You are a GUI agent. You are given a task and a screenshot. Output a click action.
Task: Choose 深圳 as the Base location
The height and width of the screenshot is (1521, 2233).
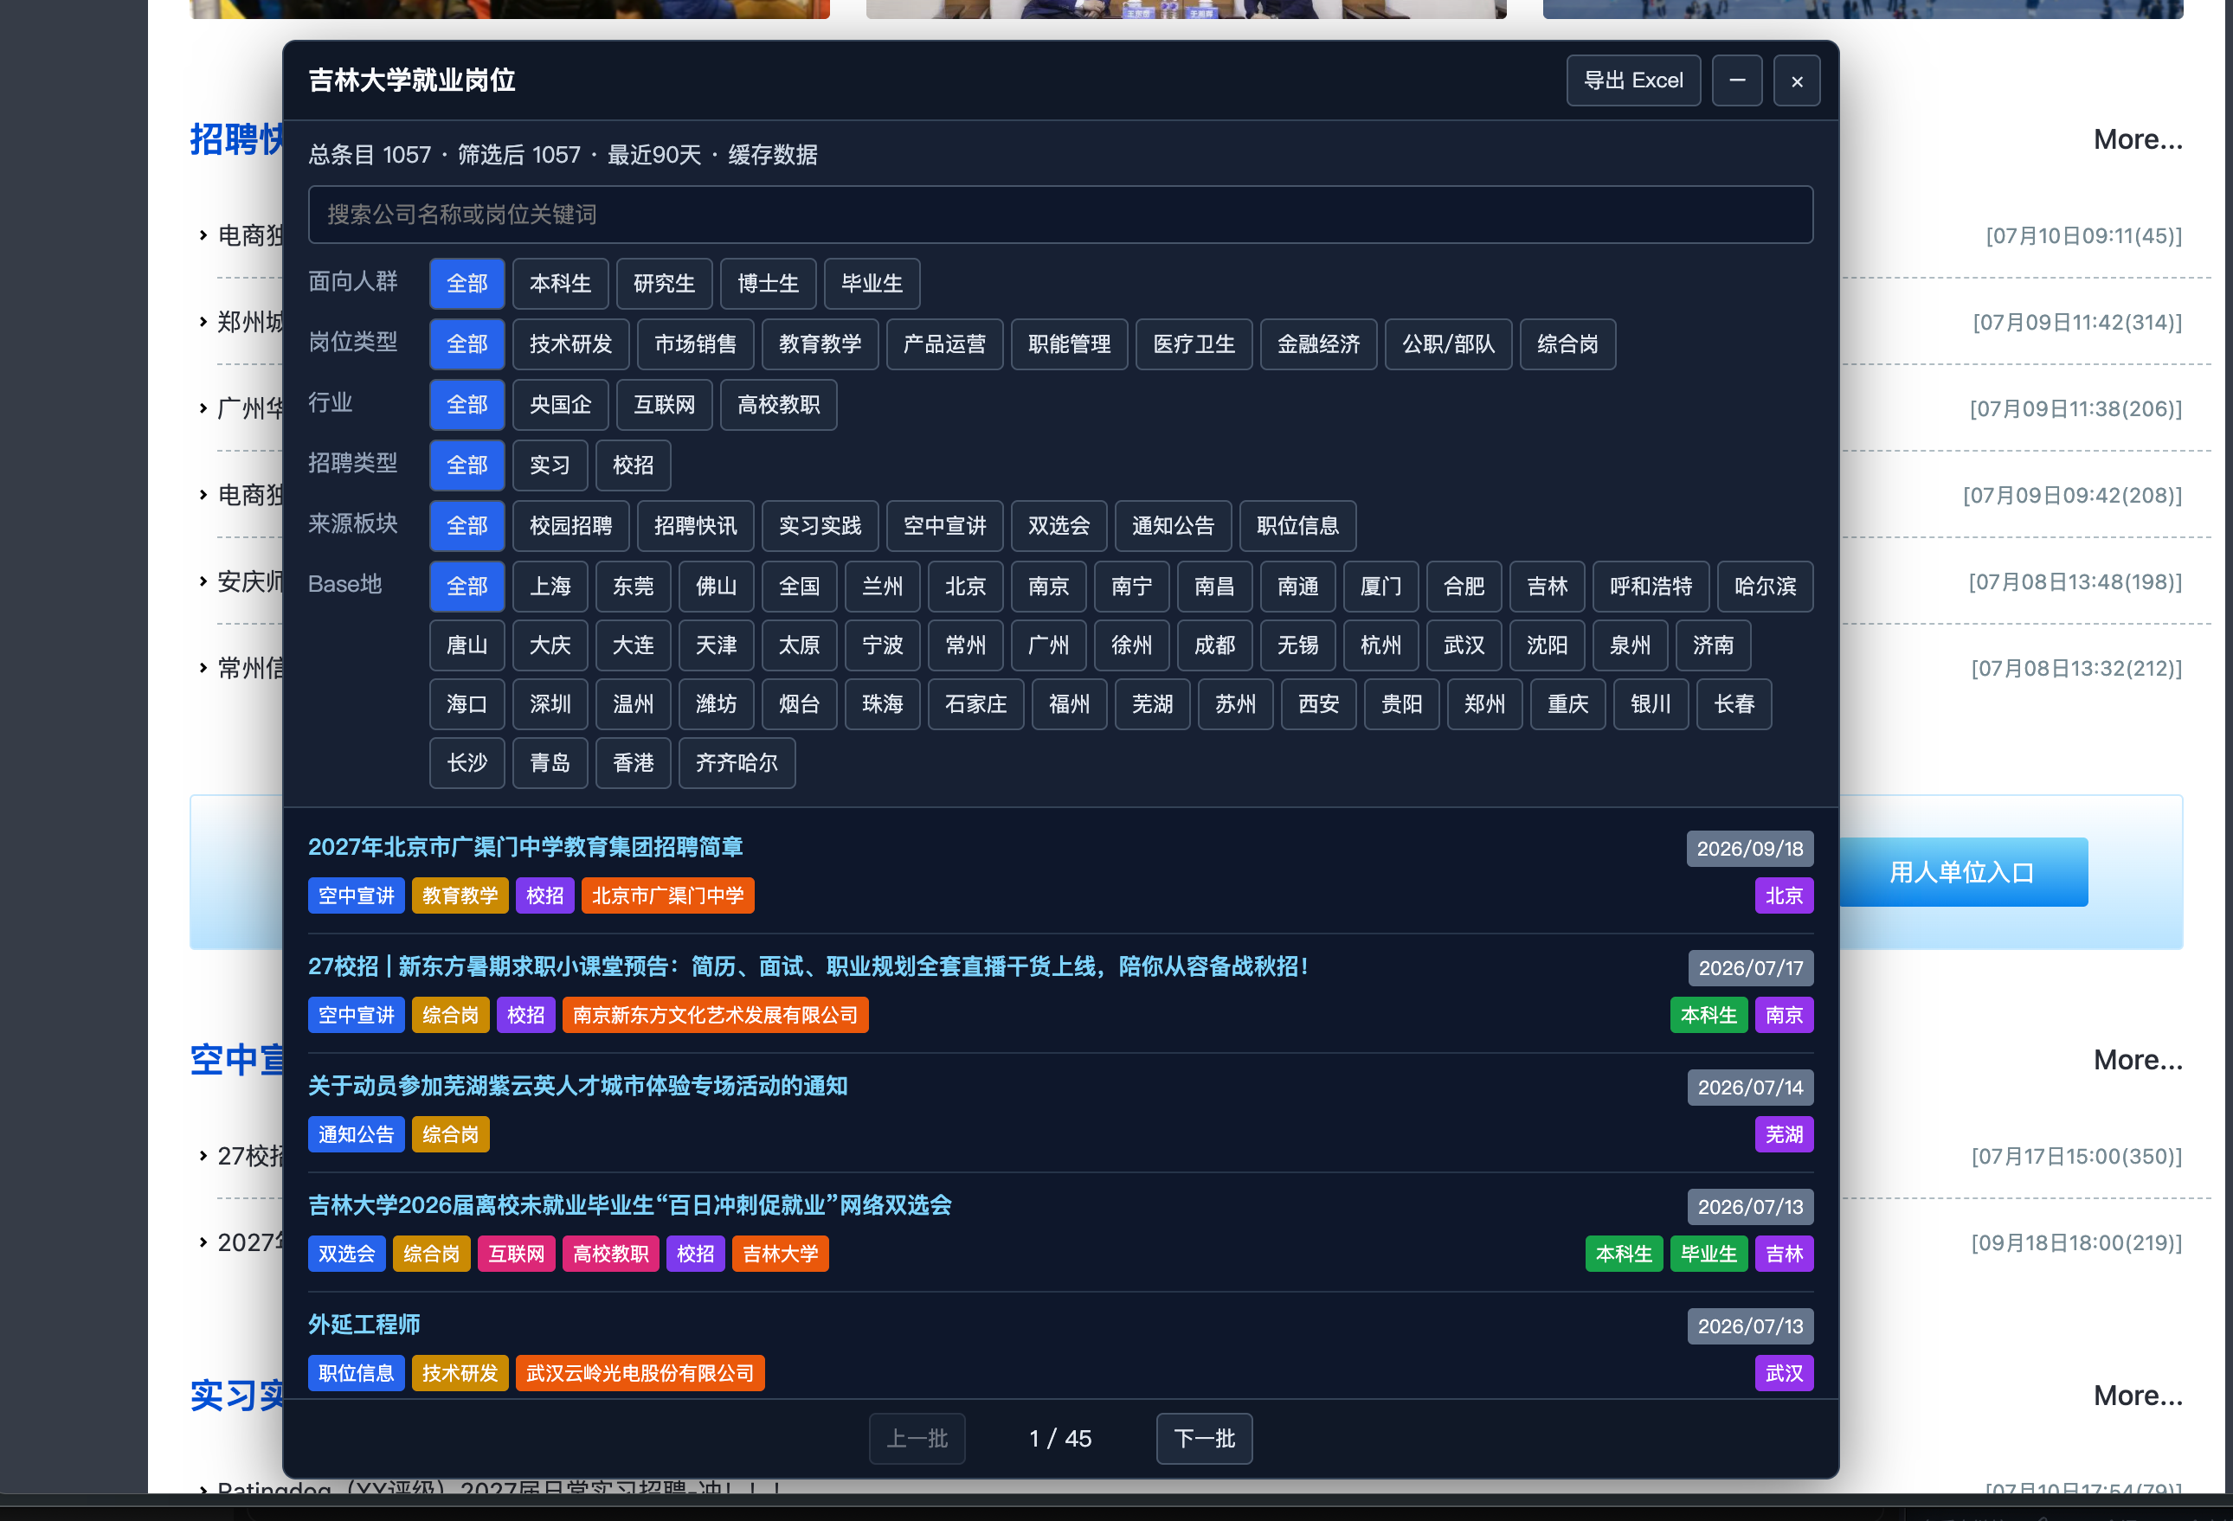click(x=550, y=704)
